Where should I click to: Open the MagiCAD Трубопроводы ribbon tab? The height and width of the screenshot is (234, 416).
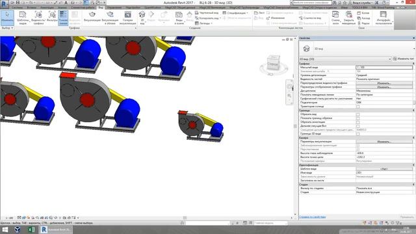click(244, 7)
